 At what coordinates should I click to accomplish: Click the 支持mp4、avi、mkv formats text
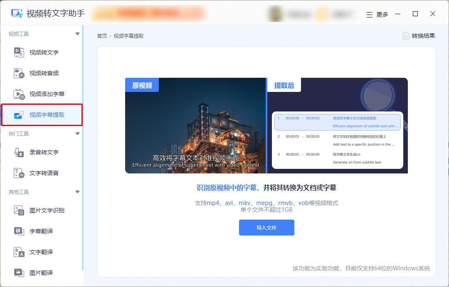[266, 203]
